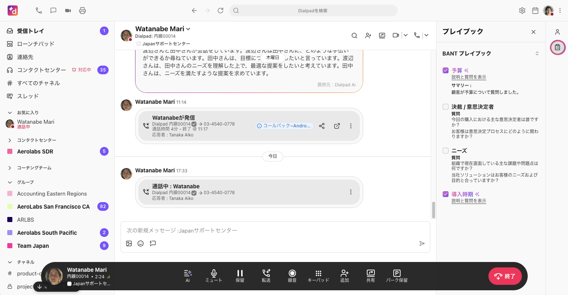Mute the call microphone

tap(214, 276)
